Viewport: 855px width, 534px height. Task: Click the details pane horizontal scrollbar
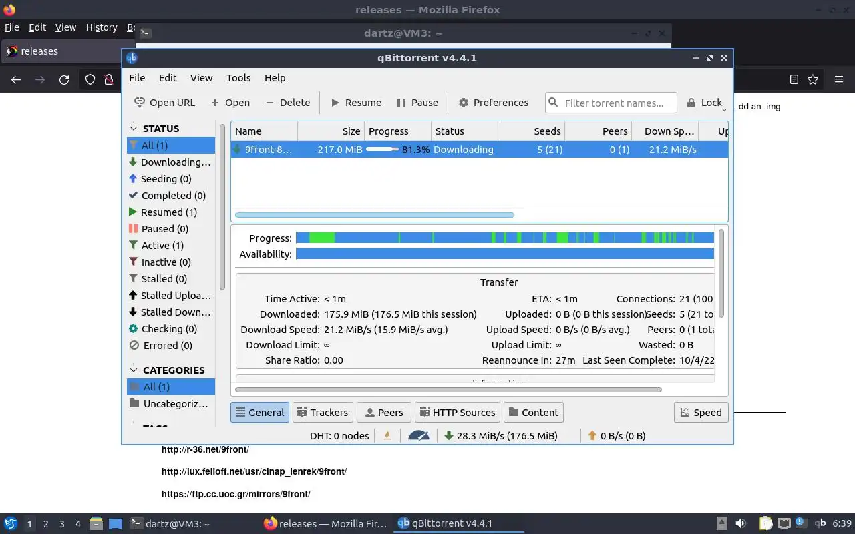coord(448,389)
